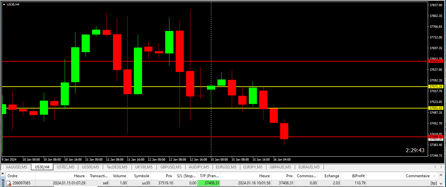Click the open price 37519.10 cell
This screenshot has height=187, width=446.
(x=165, y=183)
